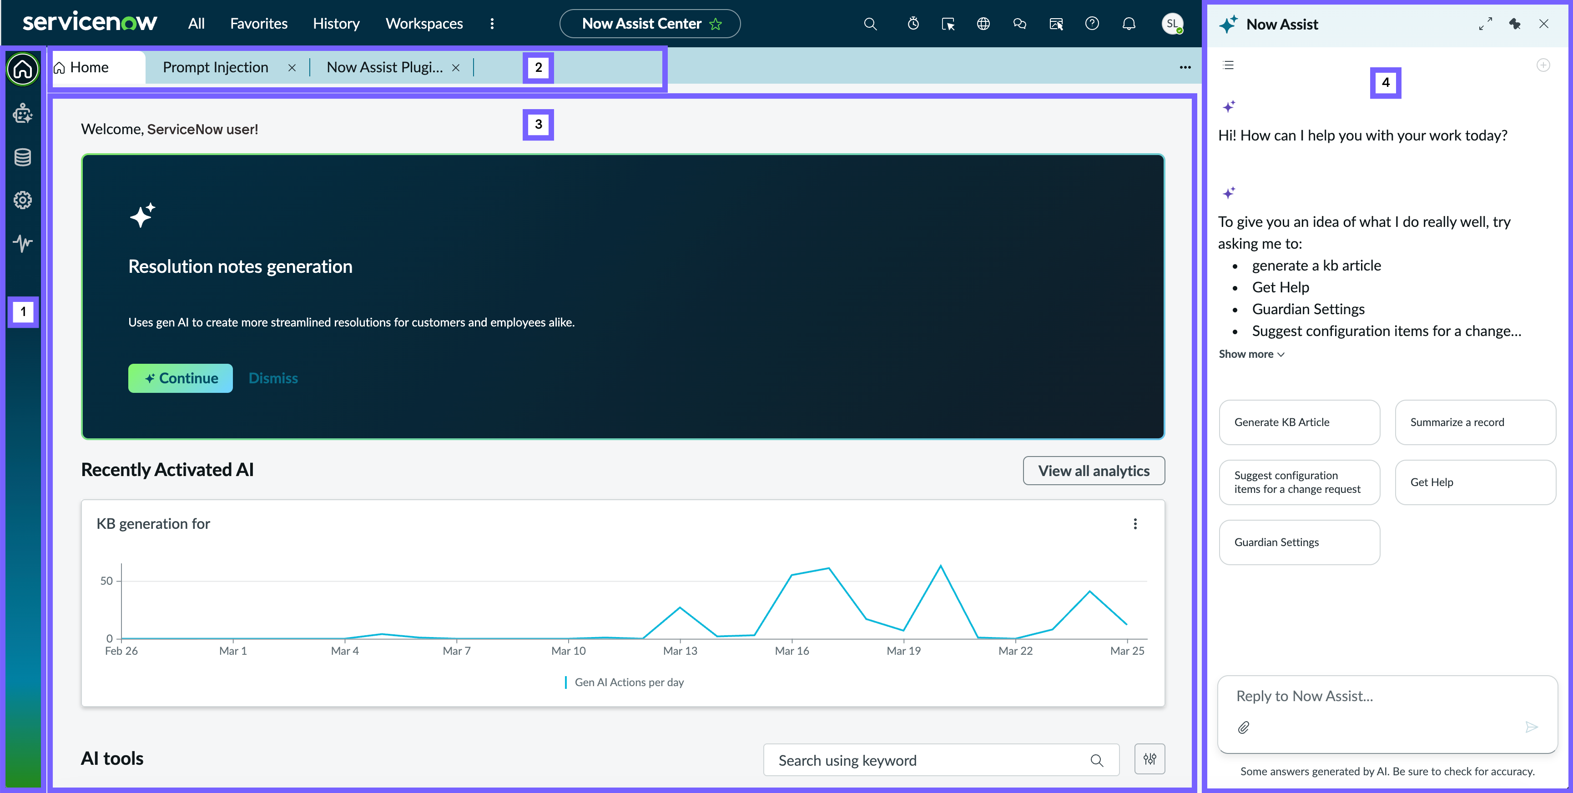Choose Suggest configuration items for a change request

pos(1300,482)
